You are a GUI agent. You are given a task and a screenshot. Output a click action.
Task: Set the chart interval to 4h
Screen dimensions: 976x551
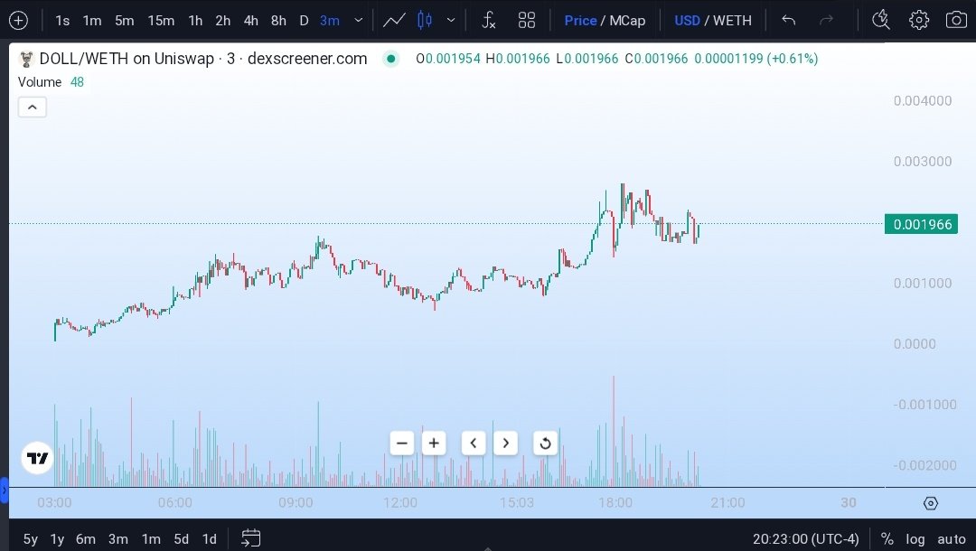(251, 21)
